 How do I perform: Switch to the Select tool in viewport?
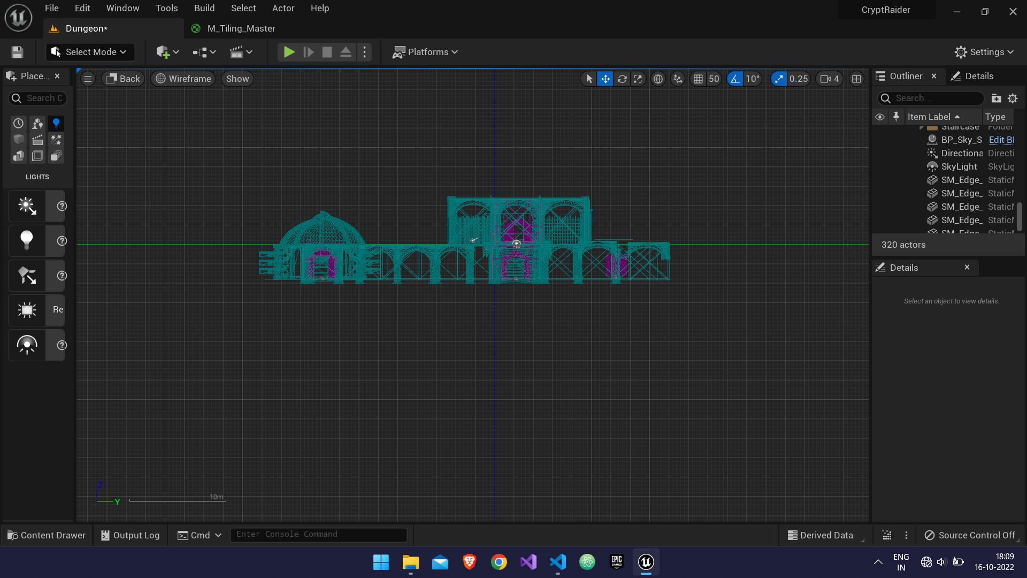(589, 79)
